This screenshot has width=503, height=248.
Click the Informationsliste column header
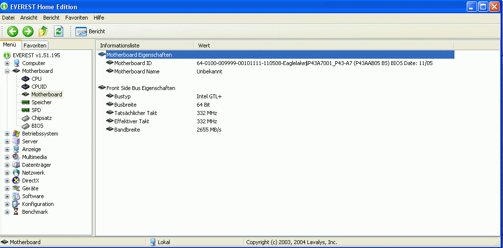tap(145, 45)
